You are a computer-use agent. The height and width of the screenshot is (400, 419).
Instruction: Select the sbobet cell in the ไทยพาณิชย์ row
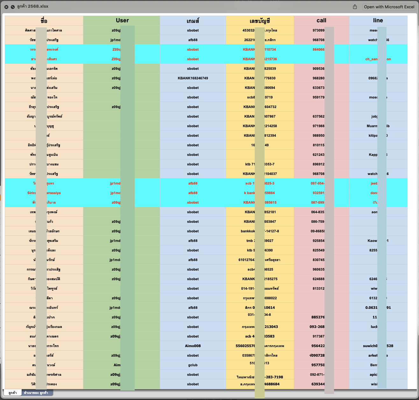193,375
